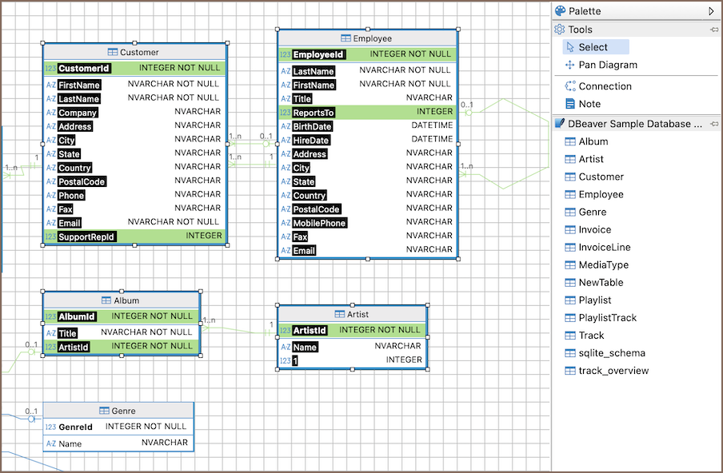Click the Tools gear icon
The image size is (723, 473).
pos(560,30)
